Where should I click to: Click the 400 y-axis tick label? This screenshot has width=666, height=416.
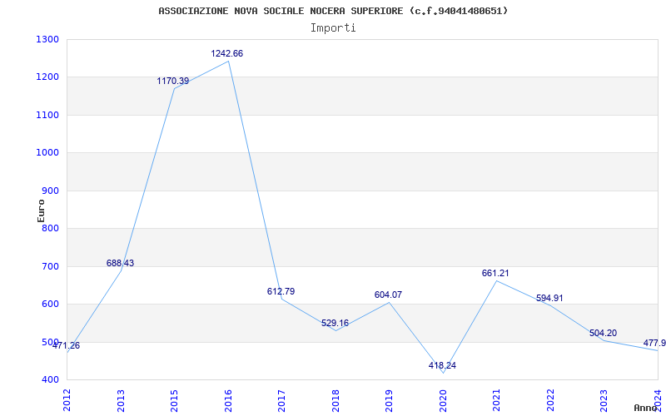(51, 380)
